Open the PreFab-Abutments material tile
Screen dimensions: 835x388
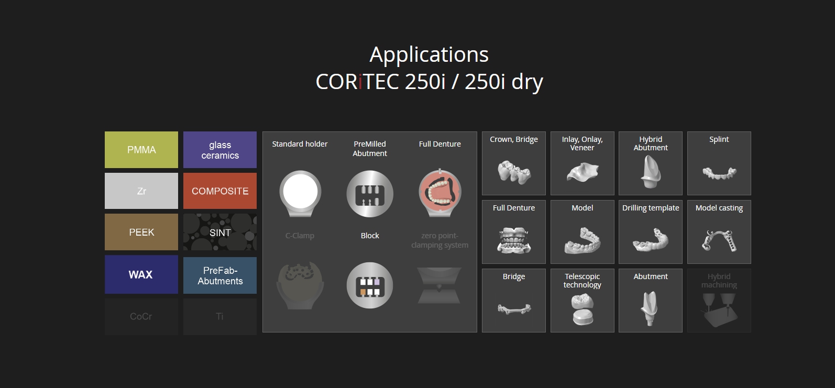coord(220,275)
